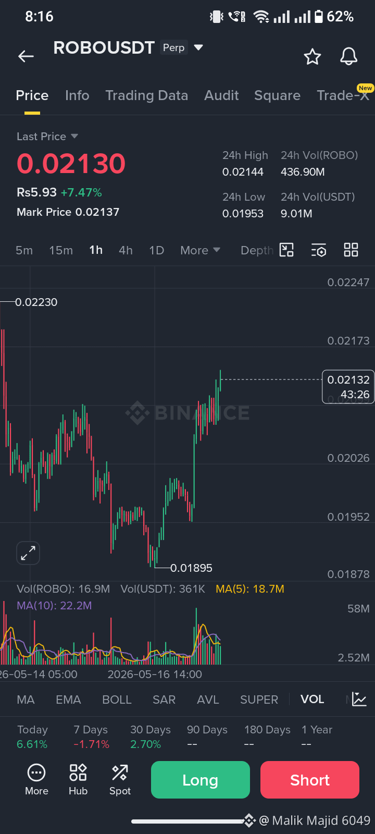Screen dimensions: 375x834
Task: Tap the 0.01895 low price marker
Action: (x=191, y=568)
